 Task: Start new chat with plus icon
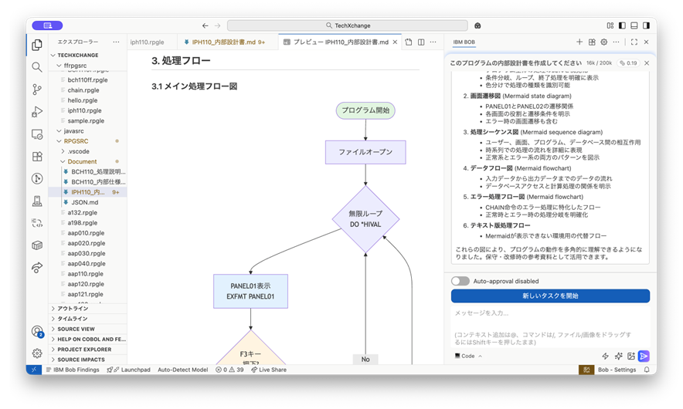point(579,42)
